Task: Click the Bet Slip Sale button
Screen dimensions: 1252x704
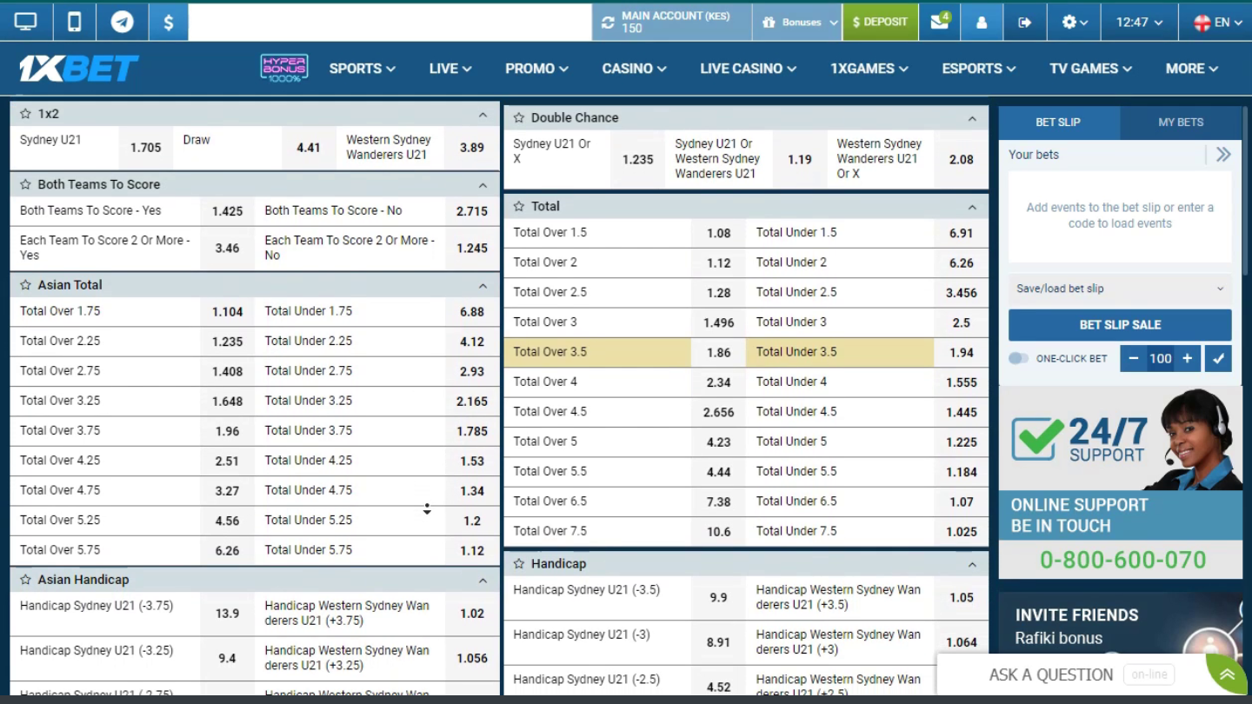Action: point(1120,325)
